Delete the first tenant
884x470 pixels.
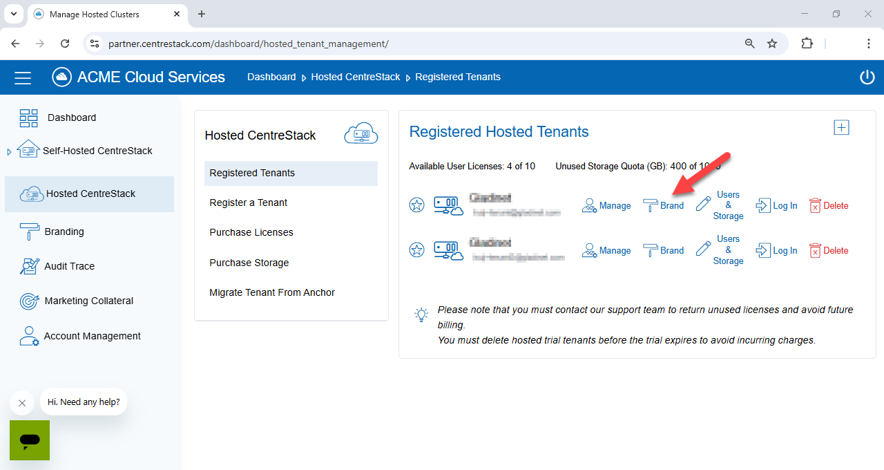[828, 205]
